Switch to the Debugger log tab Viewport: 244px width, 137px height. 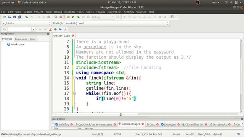pyautogui.click(x=170, y=124)
